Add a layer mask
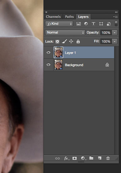 (74, 158)
